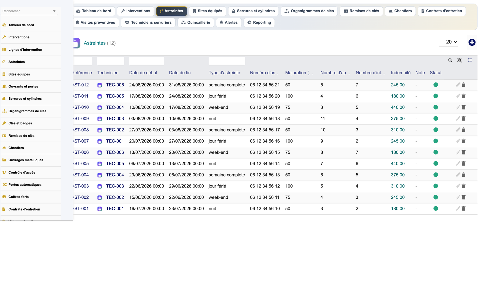
Task: Click green status dot of row AST-007
Action: pyautogui.click(x=436, y=141)
